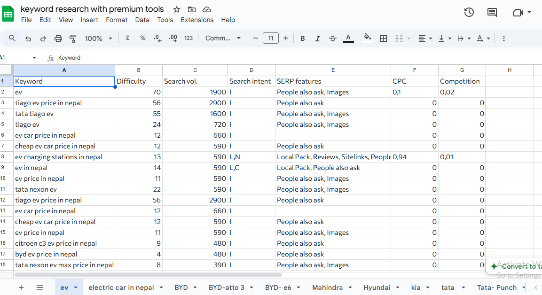This screenshot has width=542, height=295.
Task: Toggle strikethrough formatting
Action: 333,39
